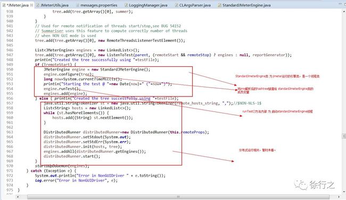
Task: Switch to LoggingManager.java tab
Action: coord(148,5)
